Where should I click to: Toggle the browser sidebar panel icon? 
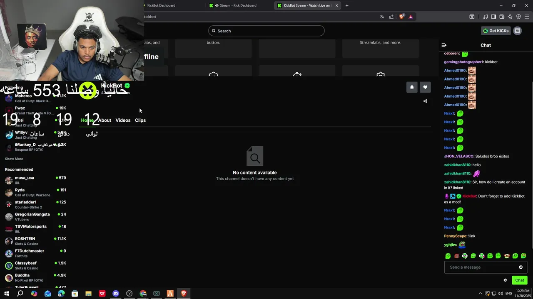pos(493,17)
